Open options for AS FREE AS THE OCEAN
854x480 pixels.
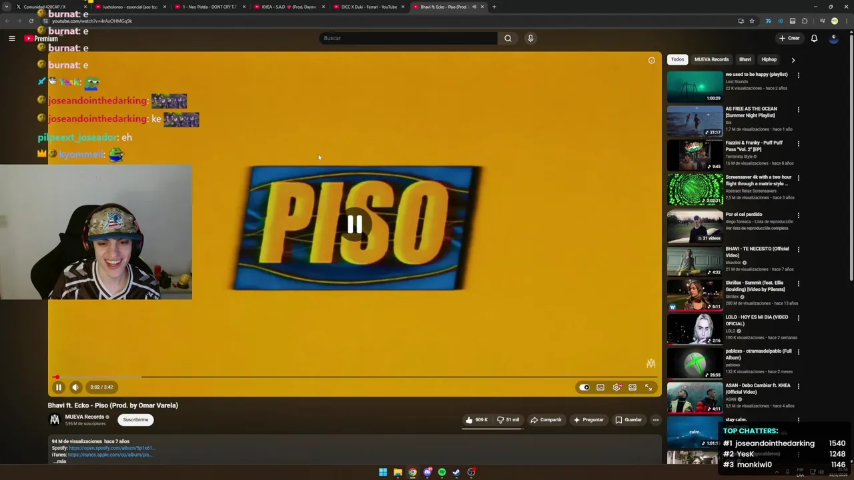point(798,109)
